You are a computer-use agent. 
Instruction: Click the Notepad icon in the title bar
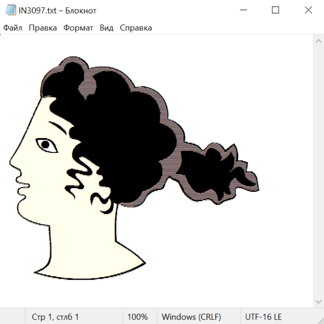pos(11,10)
